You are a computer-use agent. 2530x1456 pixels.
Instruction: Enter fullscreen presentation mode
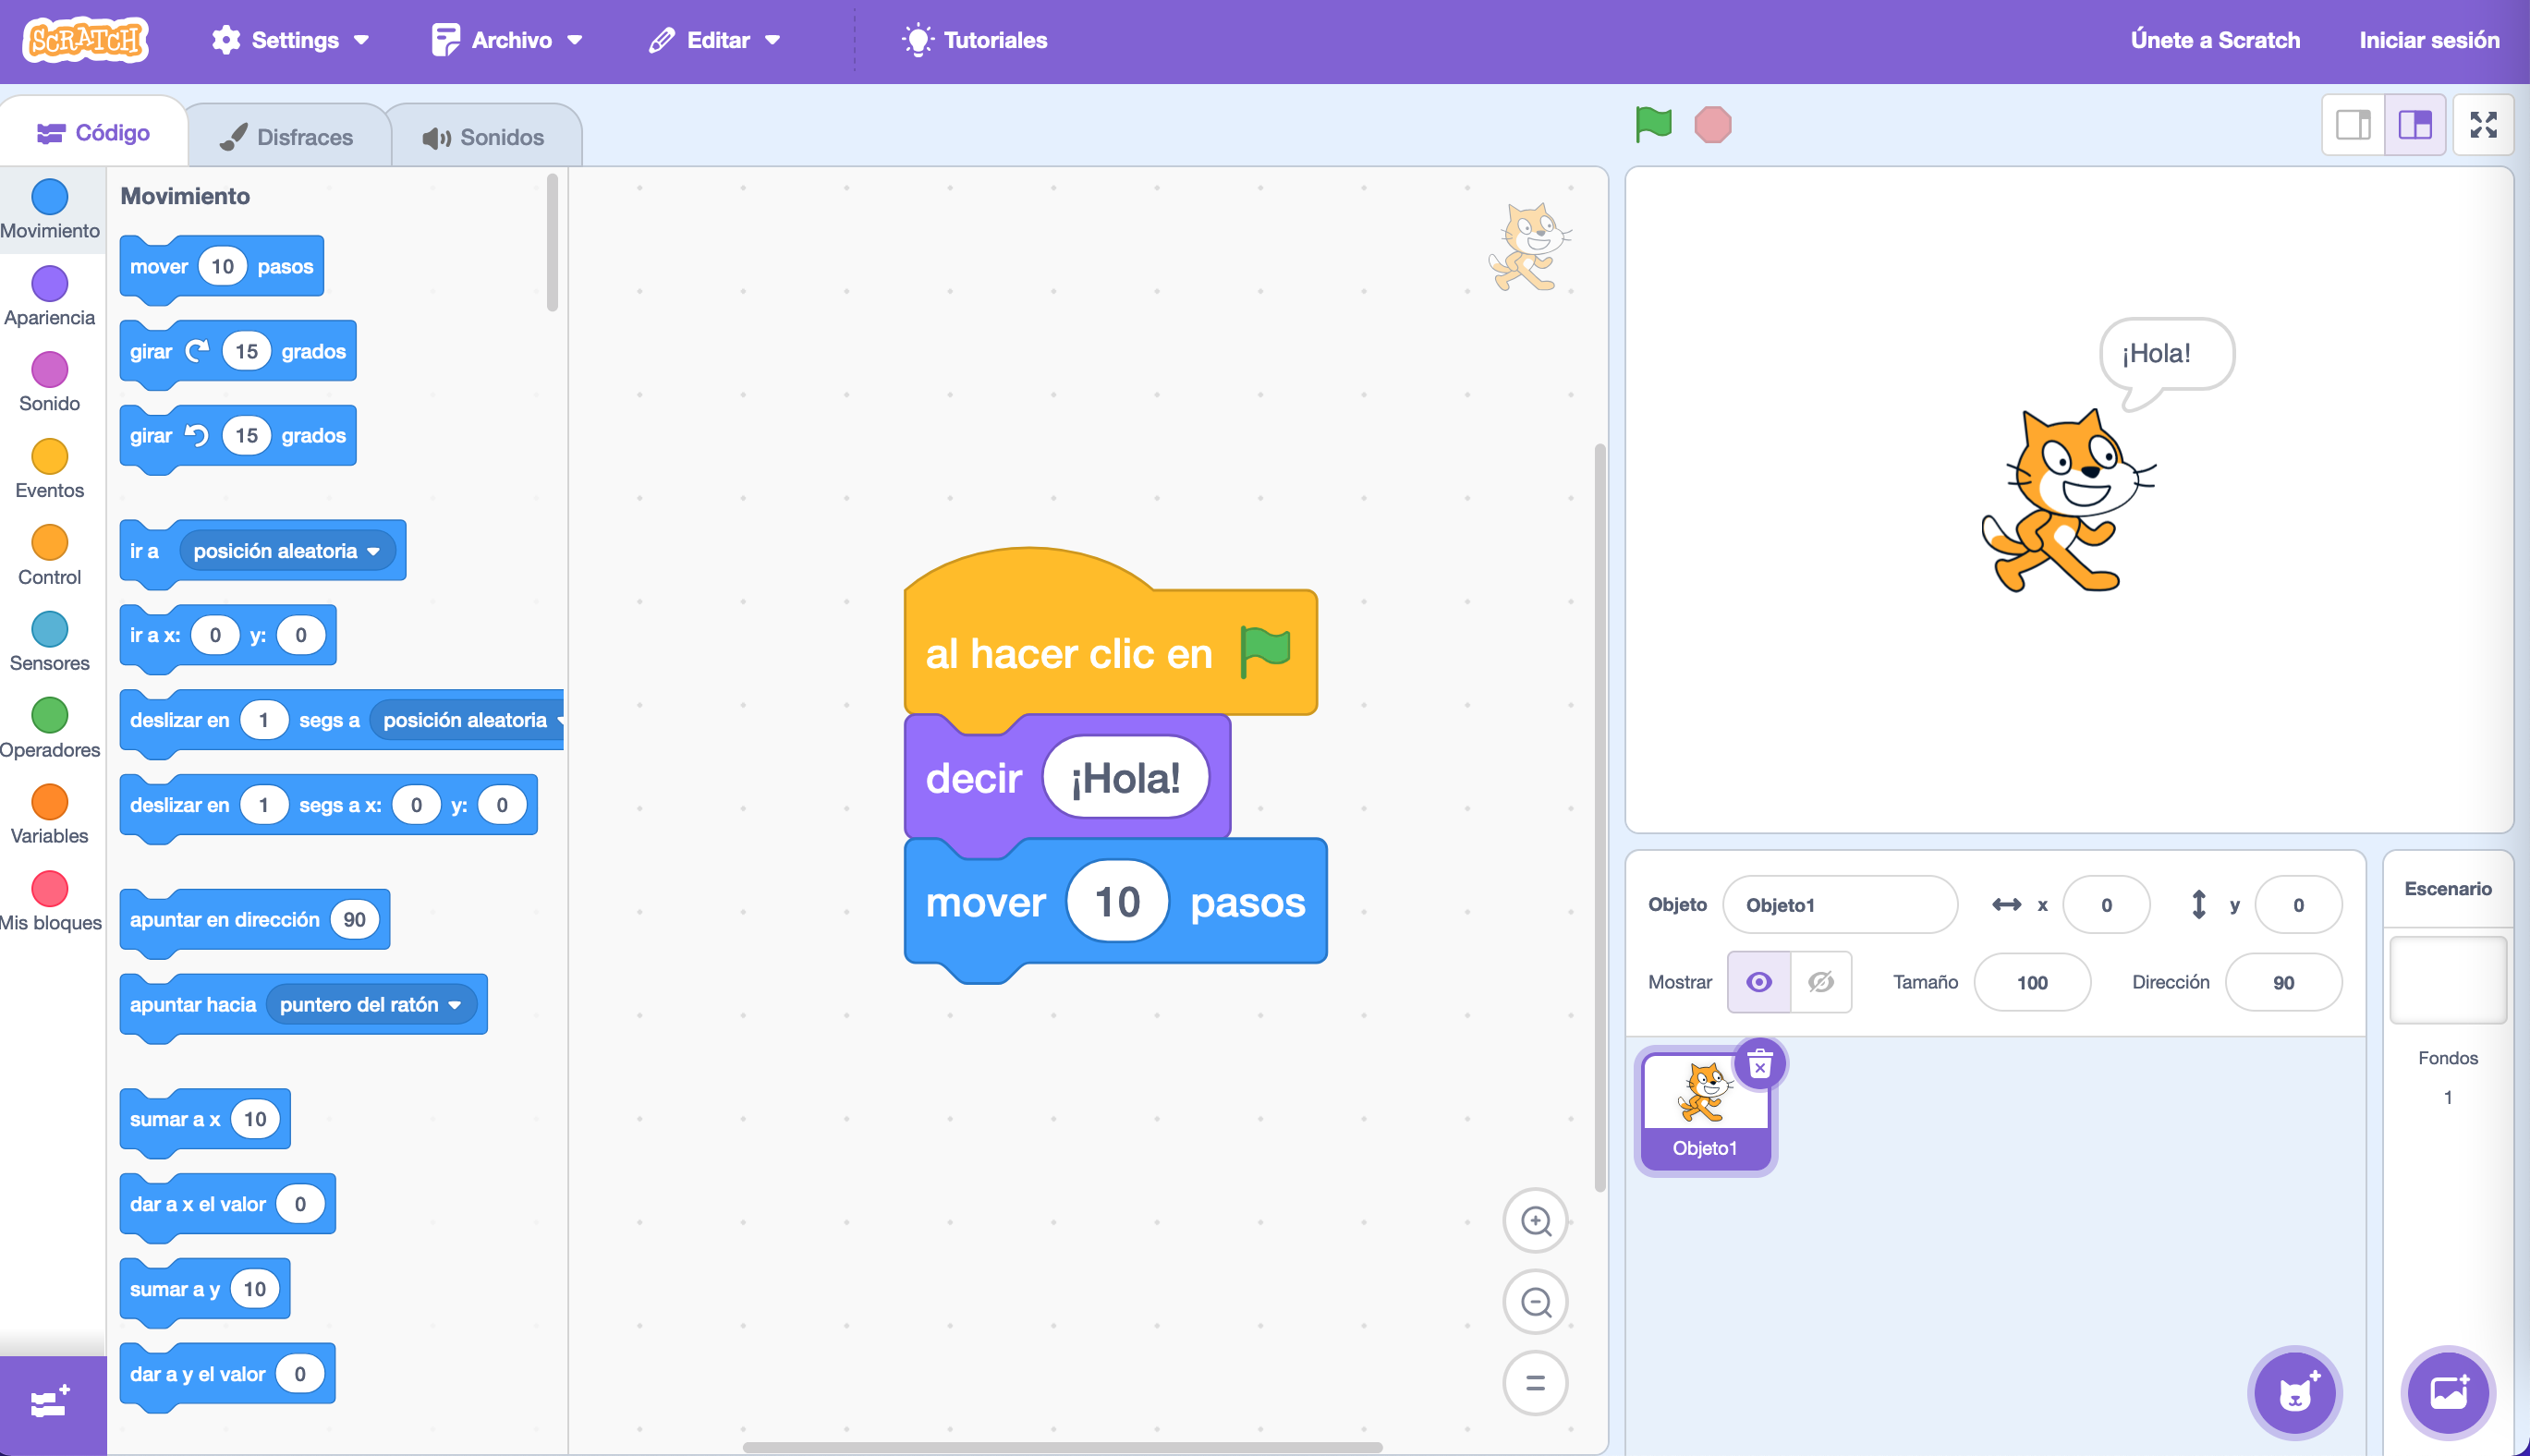[x=2484, y=124]
